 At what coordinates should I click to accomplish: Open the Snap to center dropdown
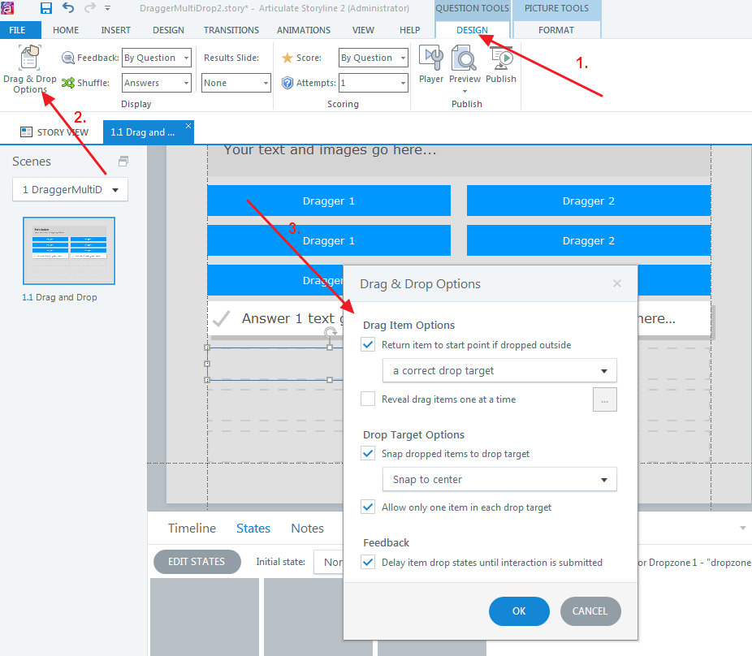coord(499,480)
